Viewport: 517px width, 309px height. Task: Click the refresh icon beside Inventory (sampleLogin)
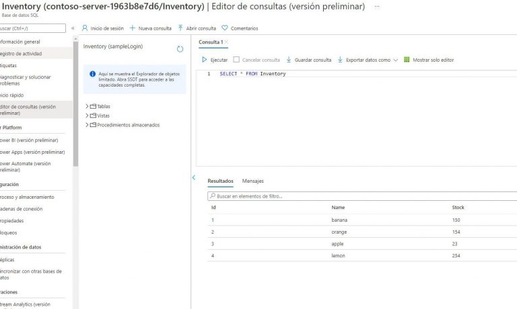click(180, 49)
